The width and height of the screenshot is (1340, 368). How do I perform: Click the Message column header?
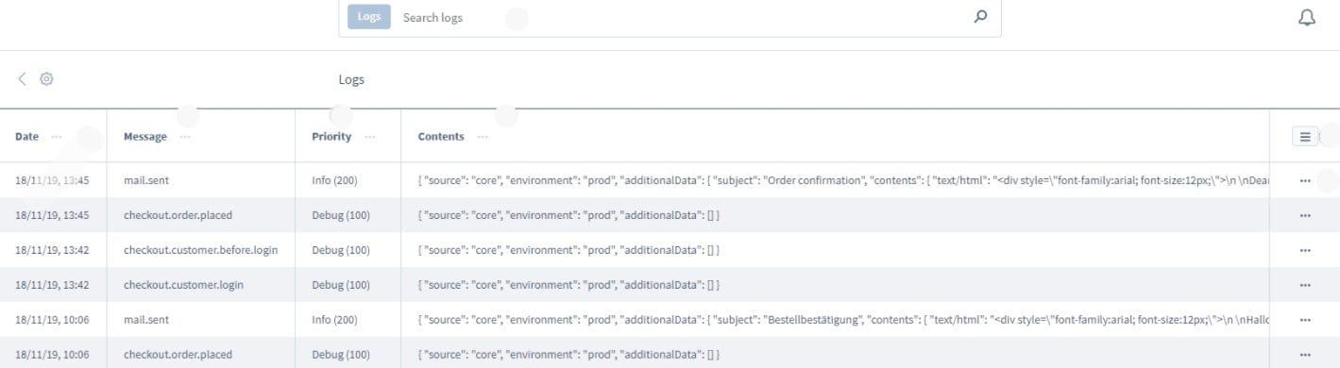[x=145, y=137]
